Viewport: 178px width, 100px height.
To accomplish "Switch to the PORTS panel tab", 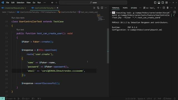I will pos(125,8).
